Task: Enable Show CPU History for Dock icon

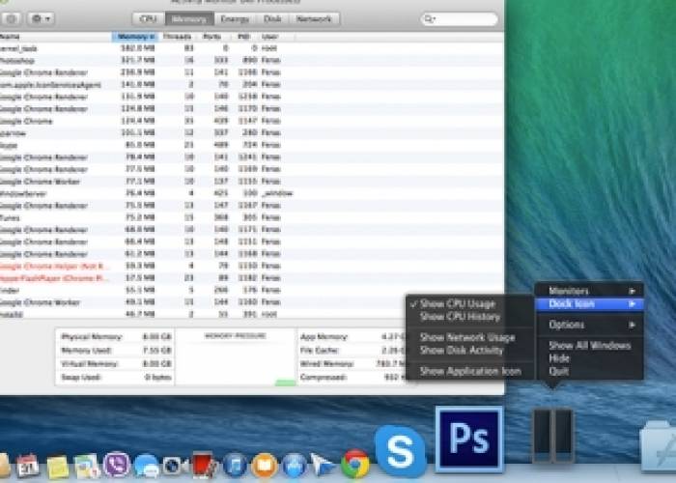Action: coord(460,317)
